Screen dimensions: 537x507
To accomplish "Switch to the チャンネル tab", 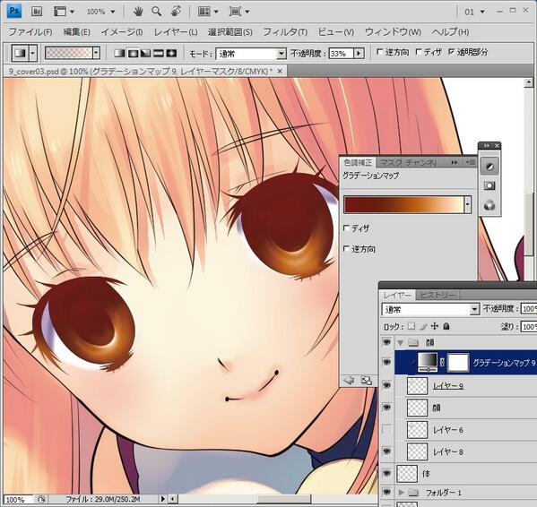I will (421, 162).
